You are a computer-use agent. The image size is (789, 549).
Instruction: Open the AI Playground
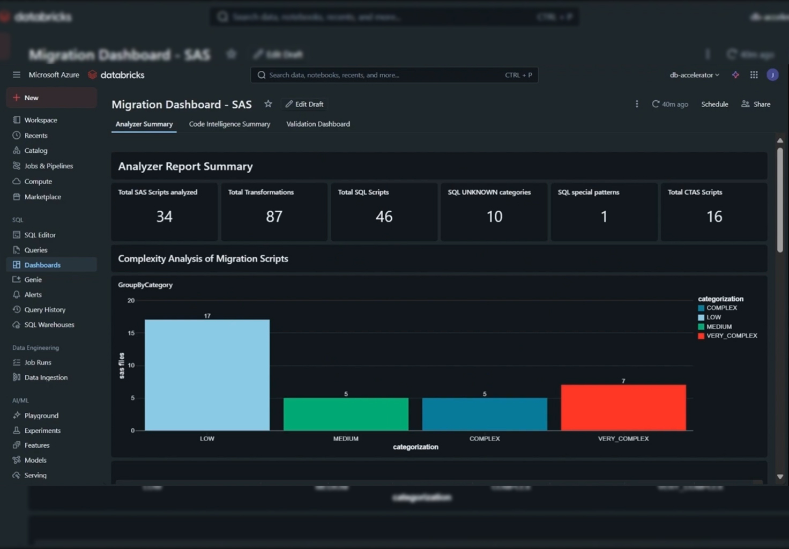click(x=41, y=415)
